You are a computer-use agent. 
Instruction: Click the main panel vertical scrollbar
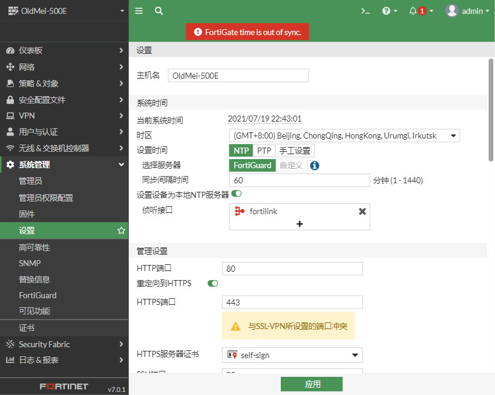tap(491, 110)
